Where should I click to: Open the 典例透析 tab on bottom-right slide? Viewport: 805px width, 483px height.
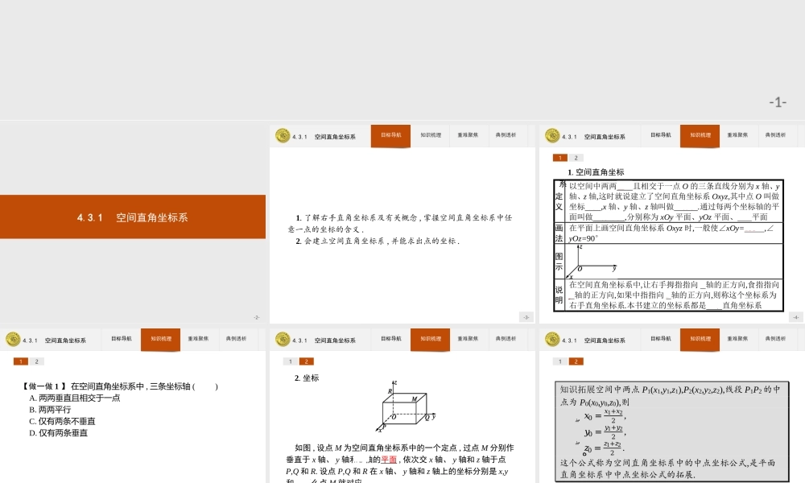tap(777, 339)
